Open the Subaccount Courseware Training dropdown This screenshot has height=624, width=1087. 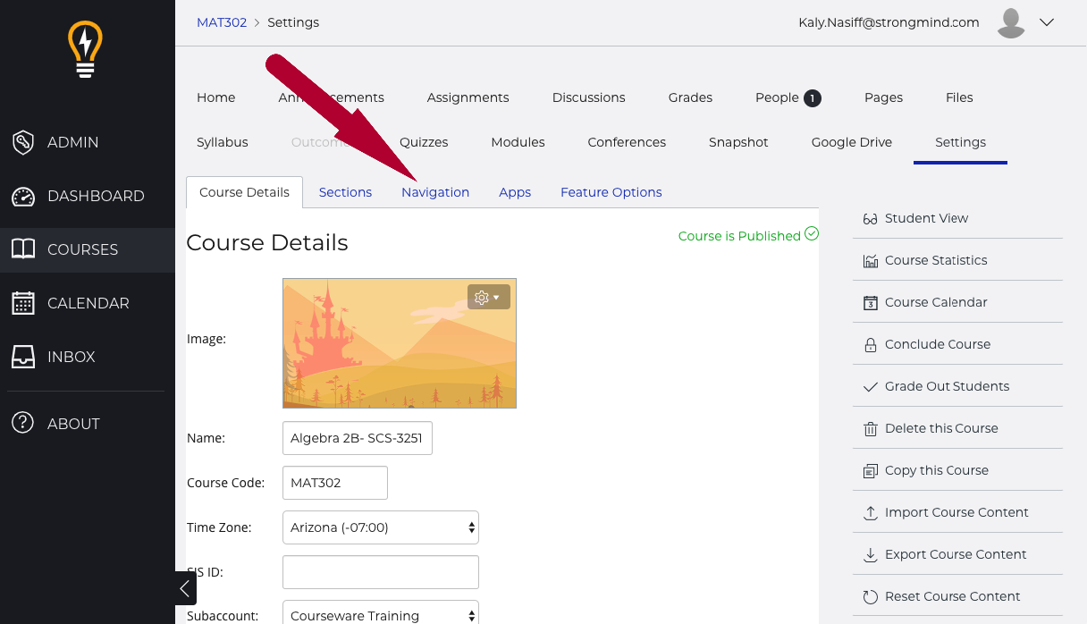click(380, 615)
